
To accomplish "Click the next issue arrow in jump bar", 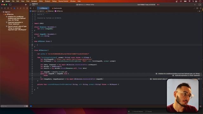I will [x=201, y=11].
